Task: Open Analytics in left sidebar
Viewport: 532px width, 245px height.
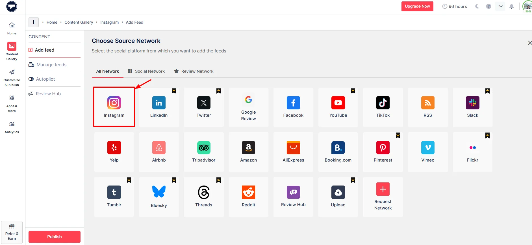Action: (12, 127)
